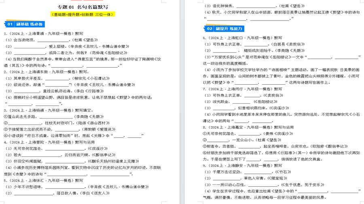Click the citation "《陋室铭》"

coord(277,178)
